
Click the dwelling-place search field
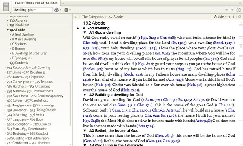pyautogui.click(x=33, y=10)
